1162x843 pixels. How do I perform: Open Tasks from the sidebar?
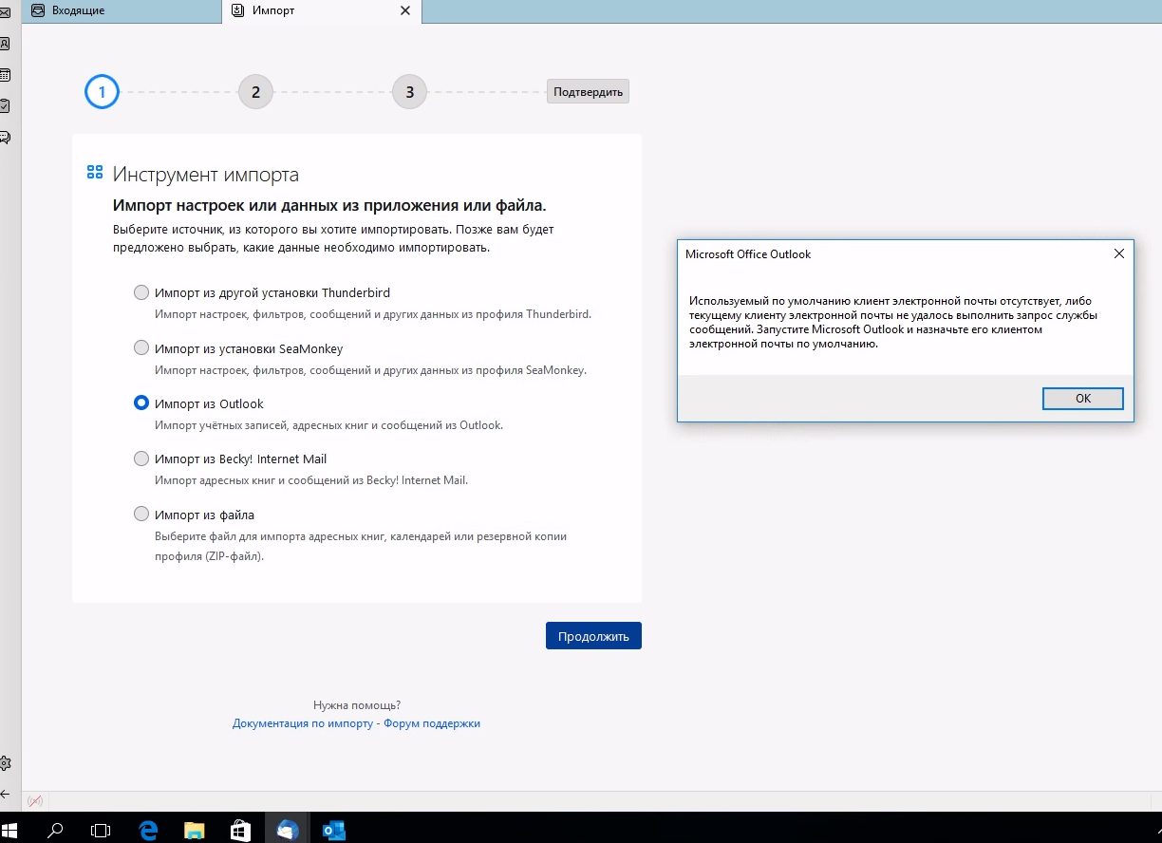coord(5,105)
